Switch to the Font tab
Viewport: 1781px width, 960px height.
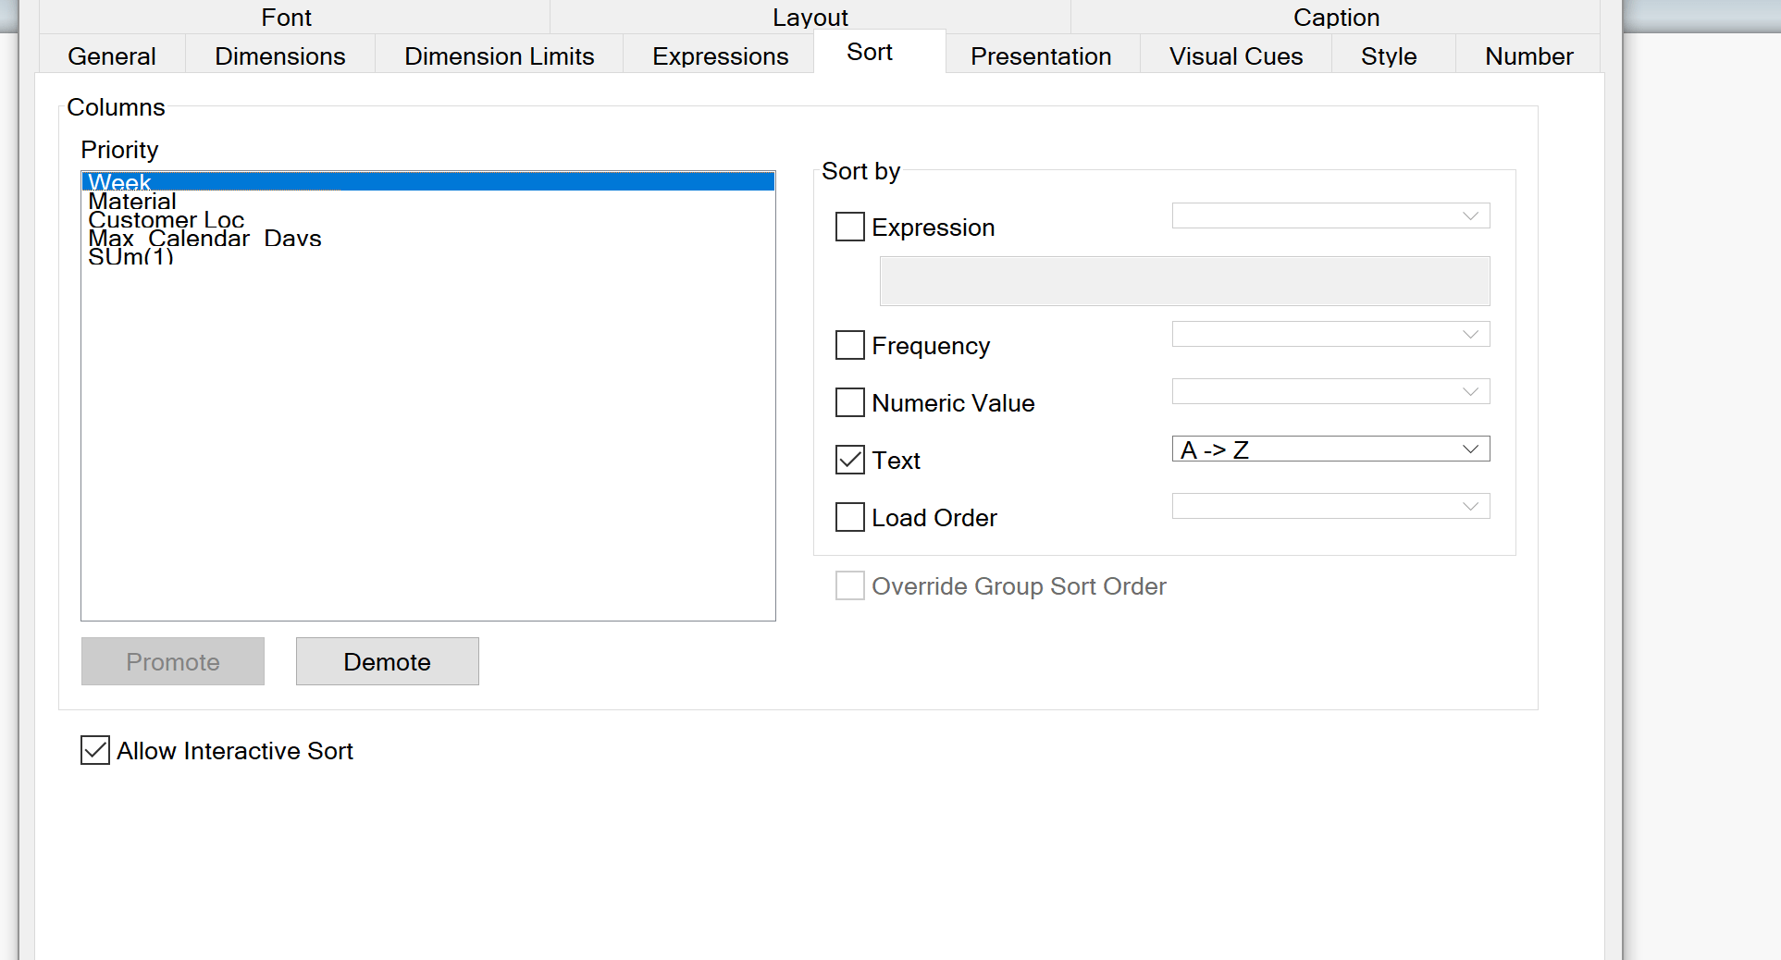tap(286, 17)
